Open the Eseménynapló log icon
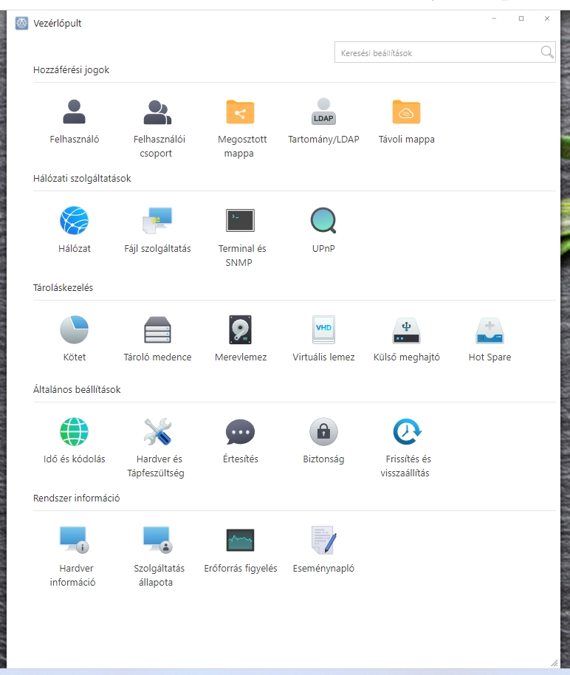The width and height of the screenshot is (570, 675). pyautogui.click(x=323, y=540)
